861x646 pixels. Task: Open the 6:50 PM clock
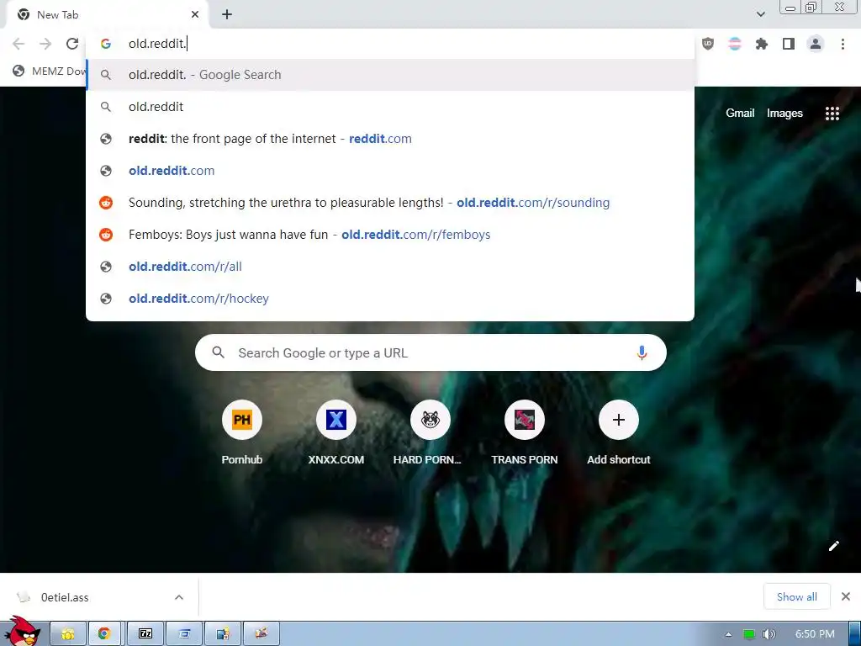pyautogui.click(x=815, y=634)
